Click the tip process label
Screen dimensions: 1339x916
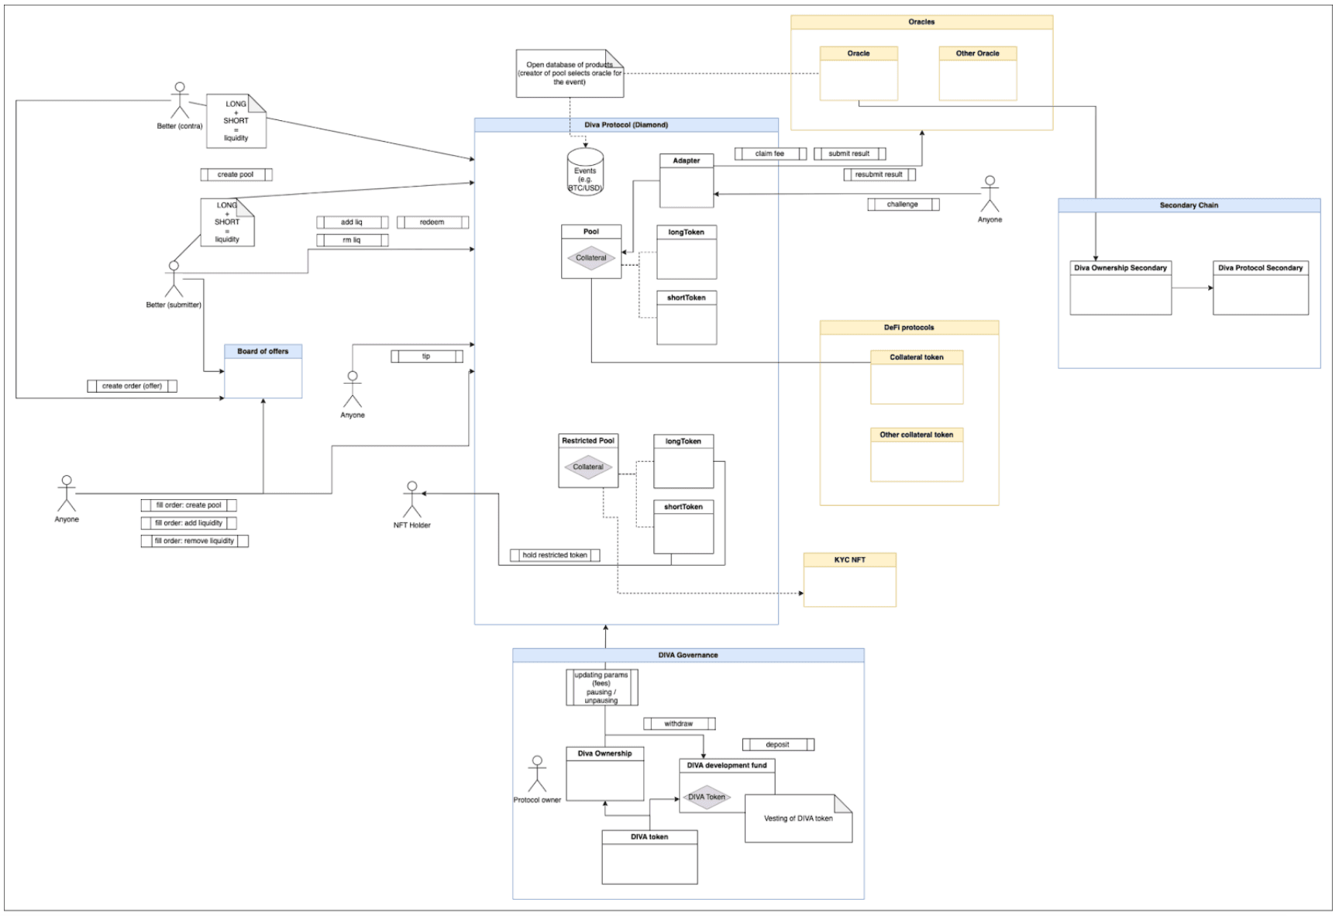[x=427, y=356]
